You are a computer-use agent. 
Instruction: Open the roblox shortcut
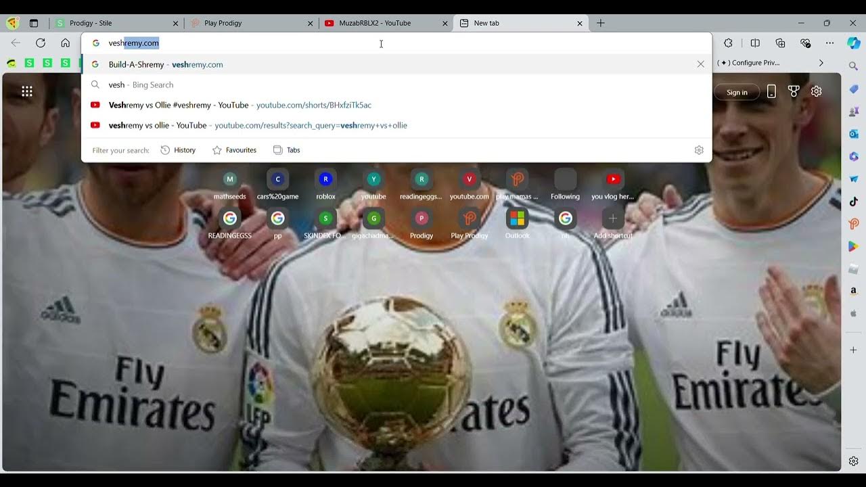click(325, 185)
